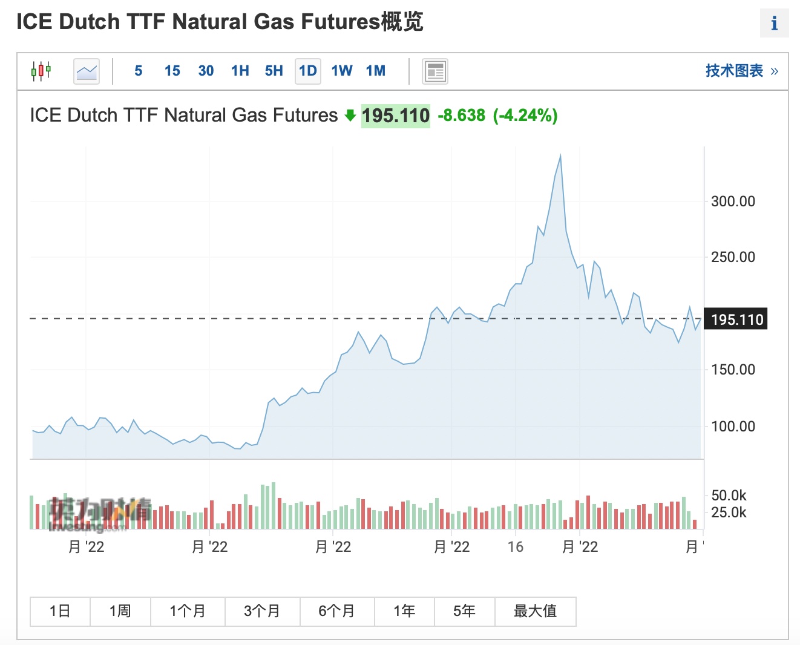800x645 pixels.
Task: Open the 技术图表 technical chart link
Action: pos(741,71)
